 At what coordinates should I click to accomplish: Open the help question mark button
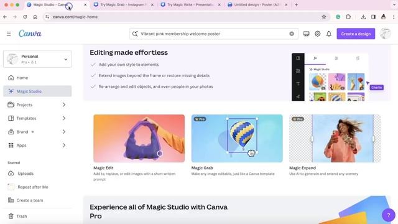tap(388, 215)
